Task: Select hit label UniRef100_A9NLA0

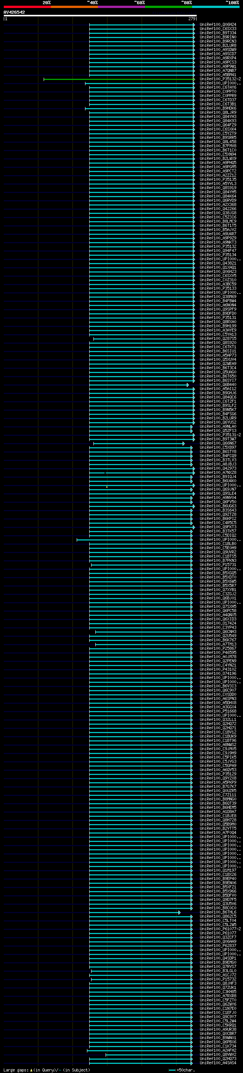Action: click(x=218, y=427)
